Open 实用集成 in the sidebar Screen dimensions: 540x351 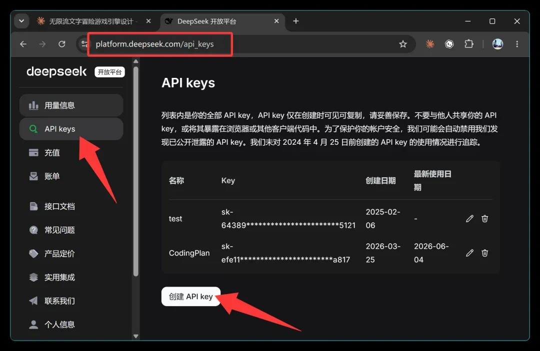coord(71,278)
